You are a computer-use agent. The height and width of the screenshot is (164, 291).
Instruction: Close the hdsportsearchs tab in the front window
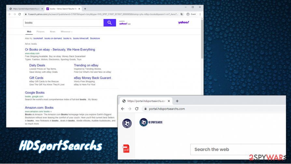click(x=169, y=101)
